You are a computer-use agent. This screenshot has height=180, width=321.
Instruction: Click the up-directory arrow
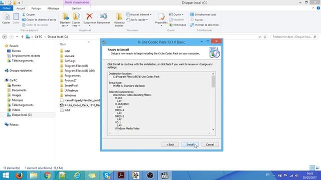(22, 36)
